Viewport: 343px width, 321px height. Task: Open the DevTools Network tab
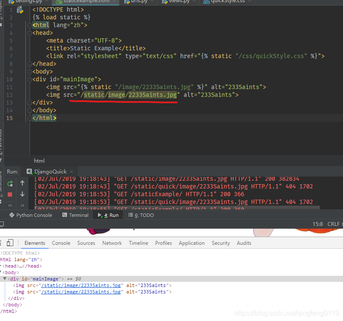tap(112, 243)
